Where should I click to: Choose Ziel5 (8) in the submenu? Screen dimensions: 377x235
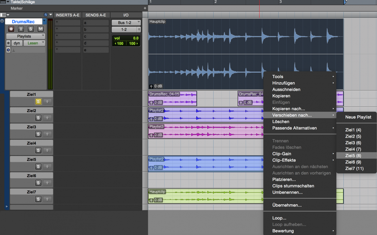click(353, 156)
